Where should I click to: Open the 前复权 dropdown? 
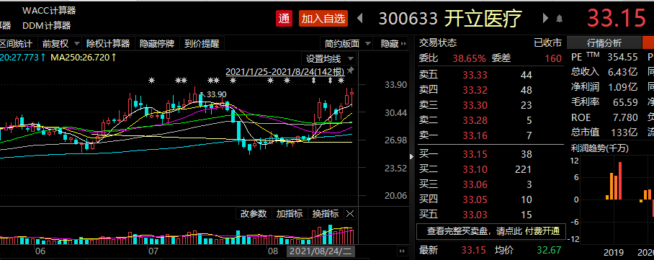(61, 43)
